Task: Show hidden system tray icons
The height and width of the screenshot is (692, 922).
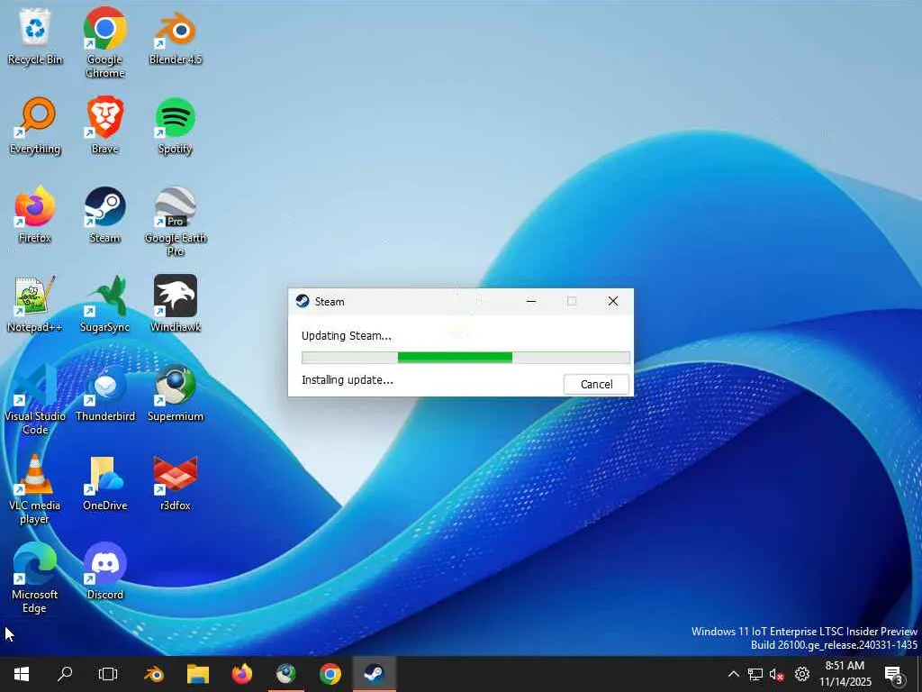Action: coord(733,674)
